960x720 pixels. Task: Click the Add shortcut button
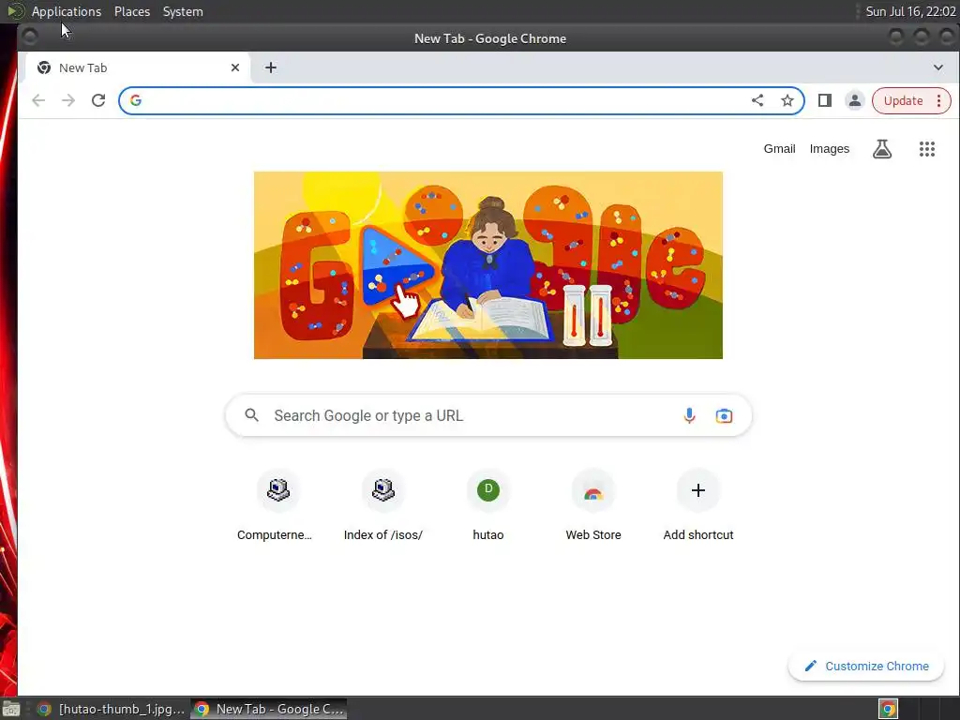click(697, 505)
